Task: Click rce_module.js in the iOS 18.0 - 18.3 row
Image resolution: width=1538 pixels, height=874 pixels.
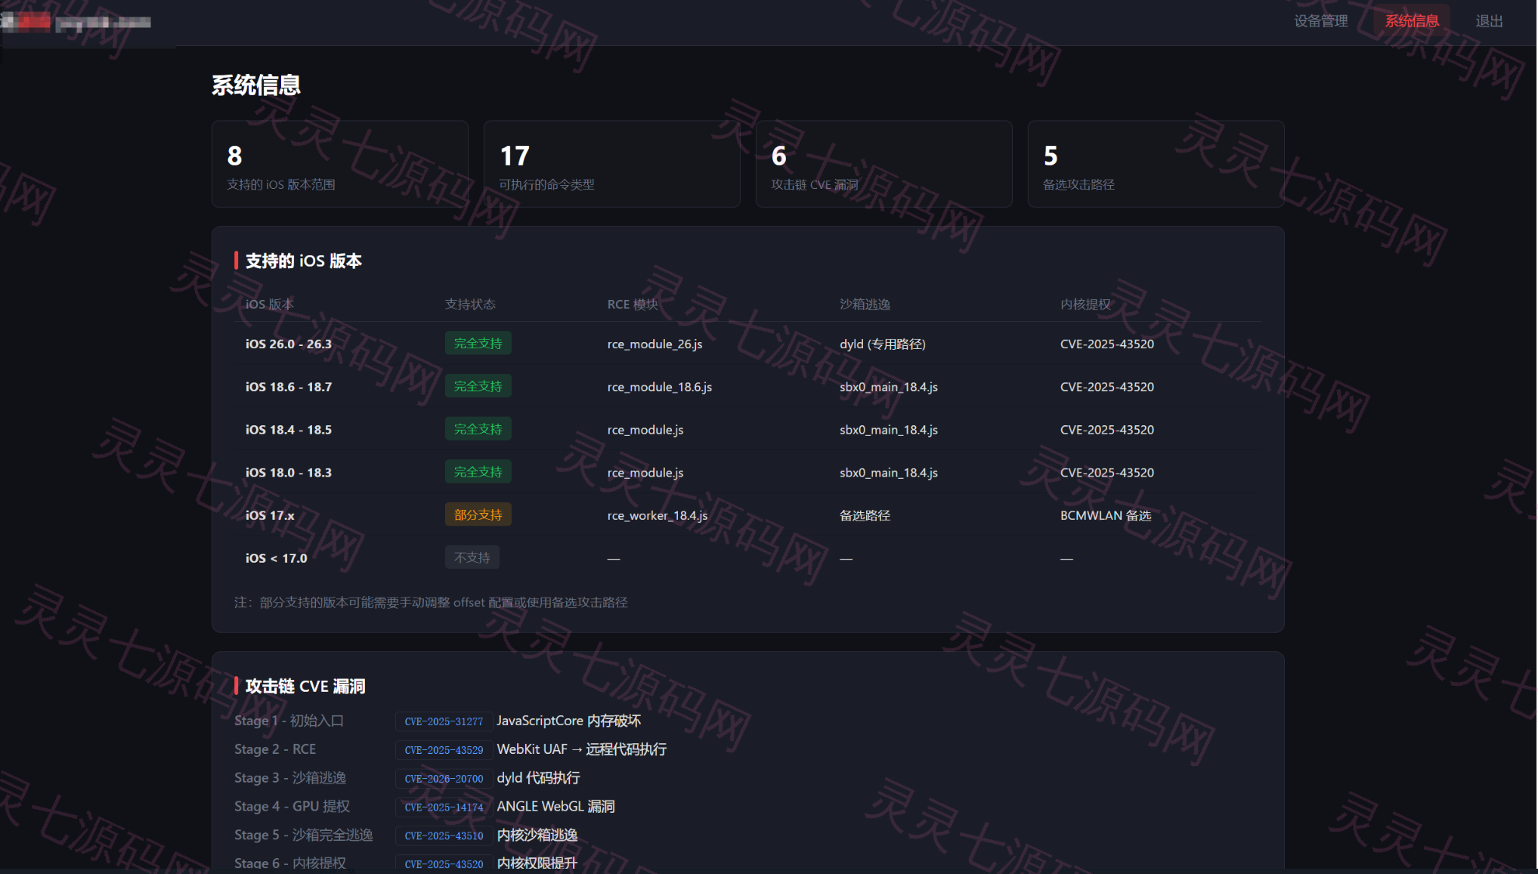Action: (645, 473)
